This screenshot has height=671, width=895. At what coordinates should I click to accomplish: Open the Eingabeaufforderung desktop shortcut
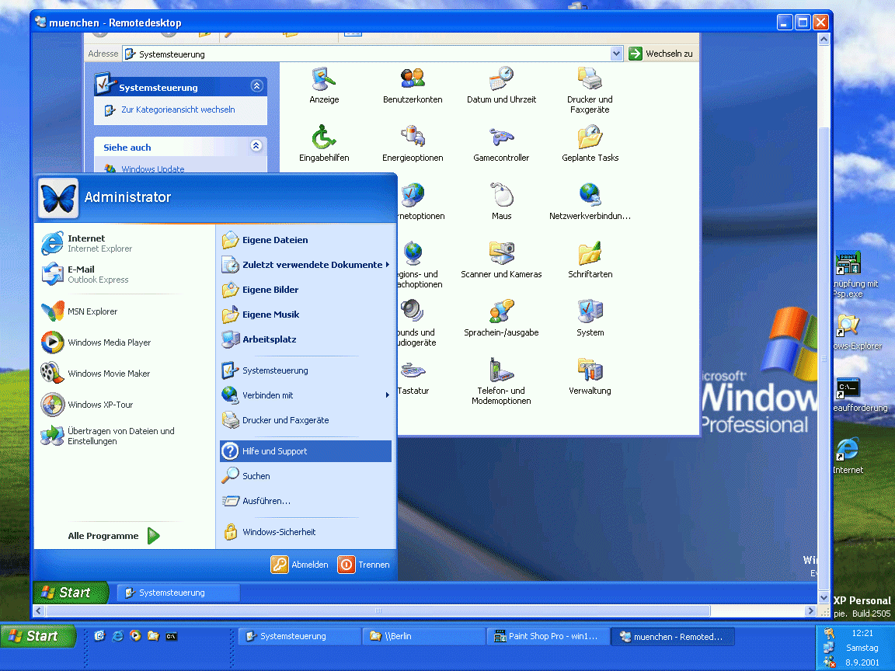point(859,394)
